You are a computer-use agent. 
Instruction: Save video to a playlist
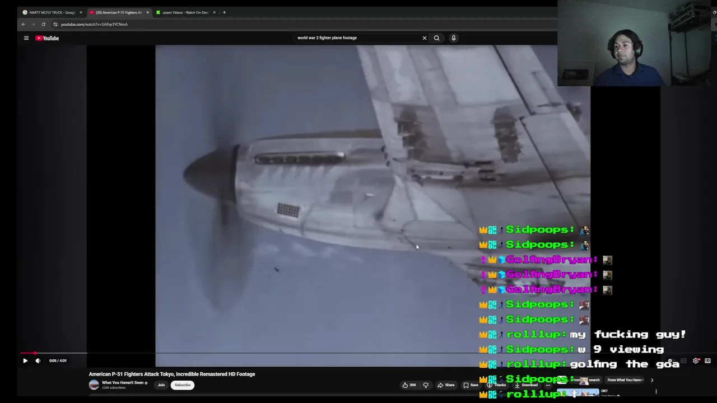pyautogui.click(x=471, y=385)
